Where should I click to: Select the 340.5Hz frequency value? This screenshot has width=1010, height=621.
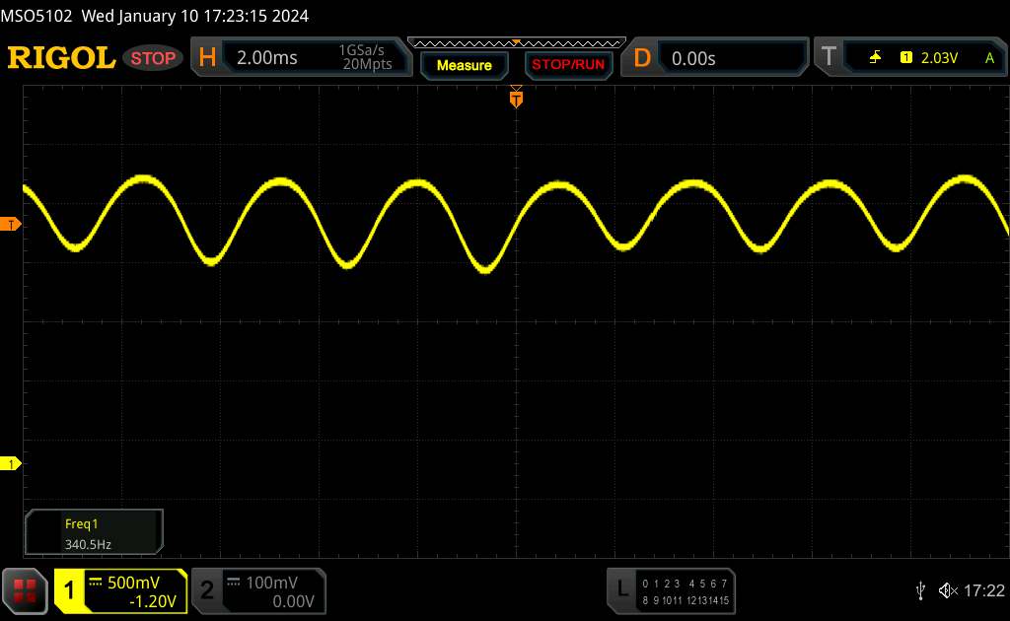[88, 544]
